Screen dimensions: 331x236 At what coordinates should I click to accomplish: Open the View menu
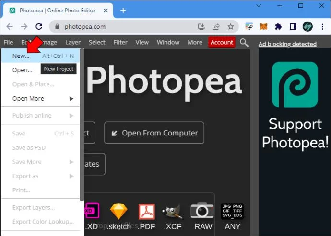click(142, 42)
